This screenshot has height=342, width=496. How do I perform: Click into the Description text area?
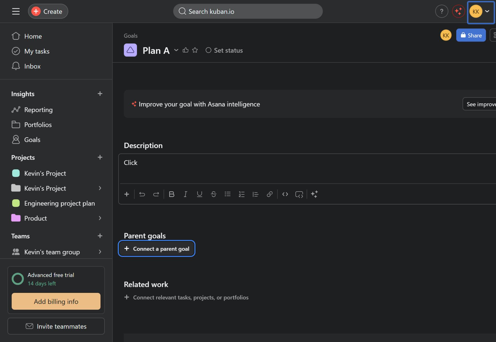click(307, 169)
